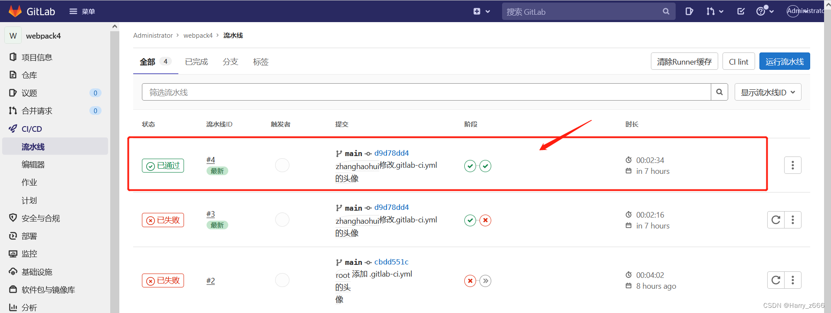Open more actions menu for pipeline #2
Screen dimensions: 831x313
[793, 280]
